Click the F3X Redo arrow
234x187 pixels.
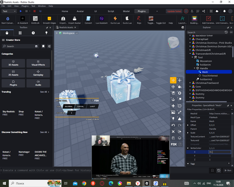point(180,125)
